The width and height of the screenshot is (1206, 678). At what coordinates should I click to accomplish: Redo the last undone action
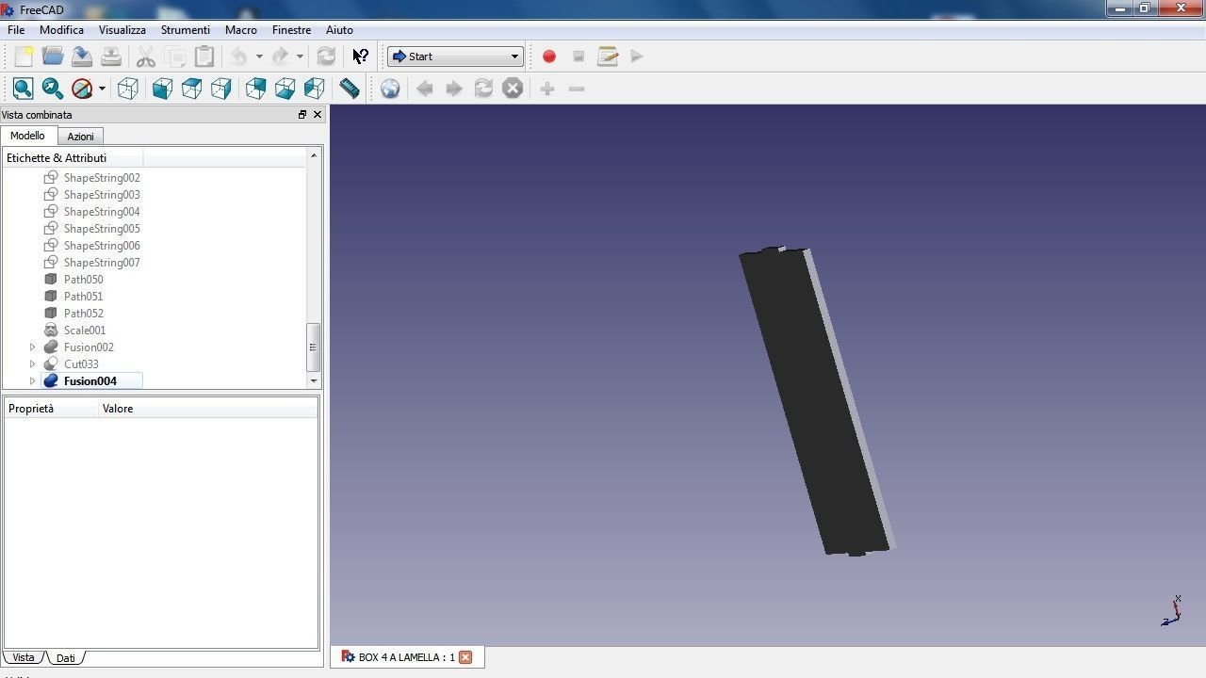280,56
